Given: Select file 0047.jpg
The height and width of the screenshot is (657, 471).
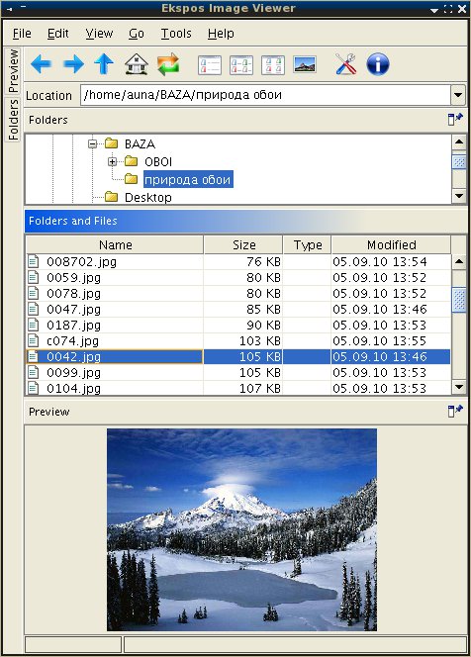Looking at the screenshot, I should (73, 310).
